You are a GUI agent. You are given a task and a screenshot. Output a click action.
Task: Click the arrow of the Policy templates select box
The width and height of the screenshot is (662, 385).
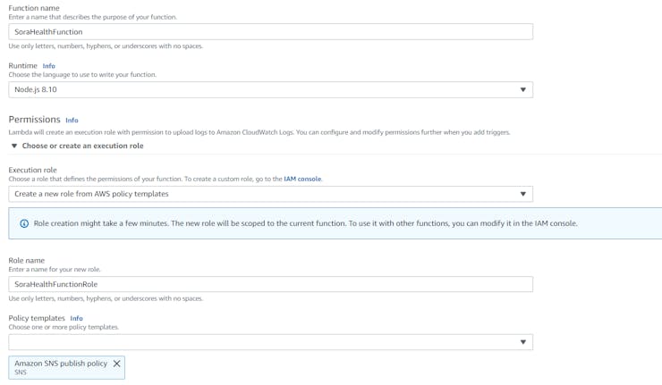click(x=523, y=342)
